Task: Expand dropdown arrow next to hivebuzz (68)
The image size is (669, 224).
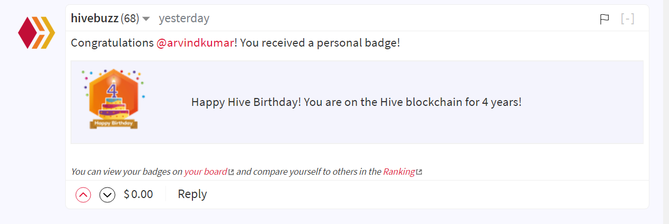Action: 146,20
